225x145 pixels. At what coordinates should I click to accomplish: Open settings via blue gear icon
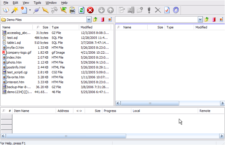tap(176, 10)
